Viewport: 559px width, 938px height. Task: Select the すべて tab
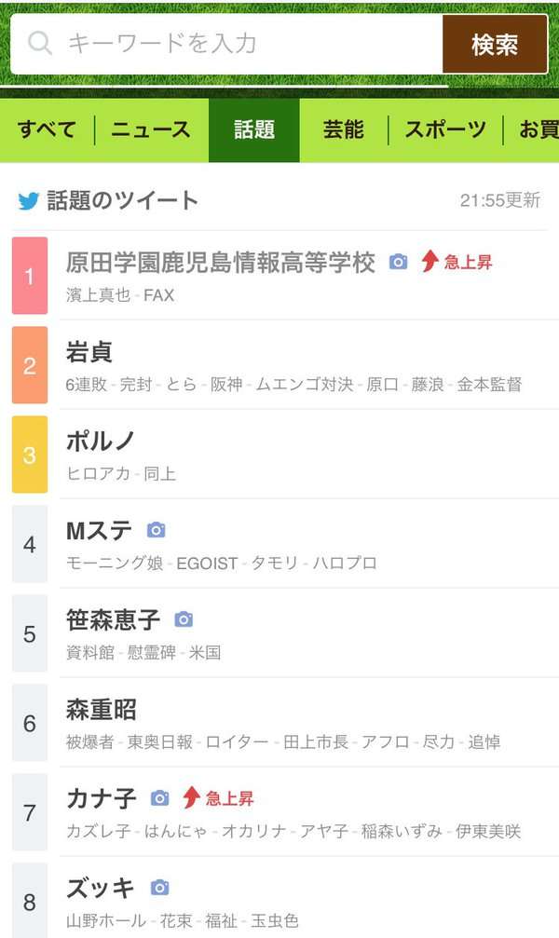(x=47, y=129)
